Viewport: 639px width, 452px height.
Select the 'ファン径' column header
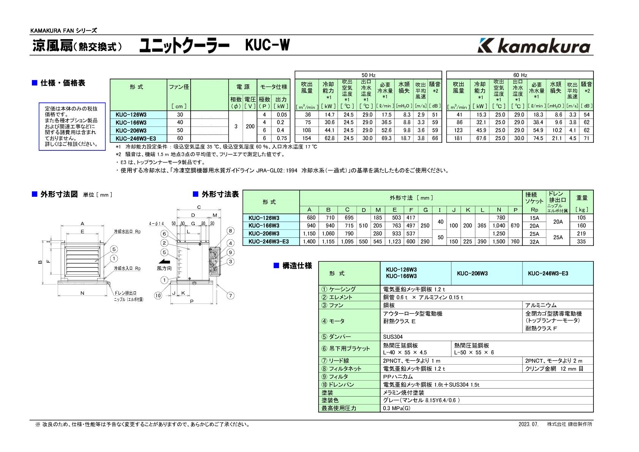178,87
